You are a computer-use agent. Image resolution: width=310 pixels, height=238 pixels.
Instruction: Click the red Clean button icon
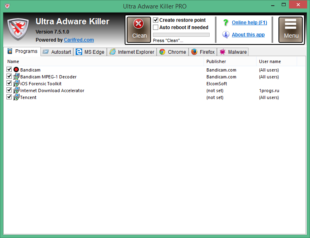point(138,25)
